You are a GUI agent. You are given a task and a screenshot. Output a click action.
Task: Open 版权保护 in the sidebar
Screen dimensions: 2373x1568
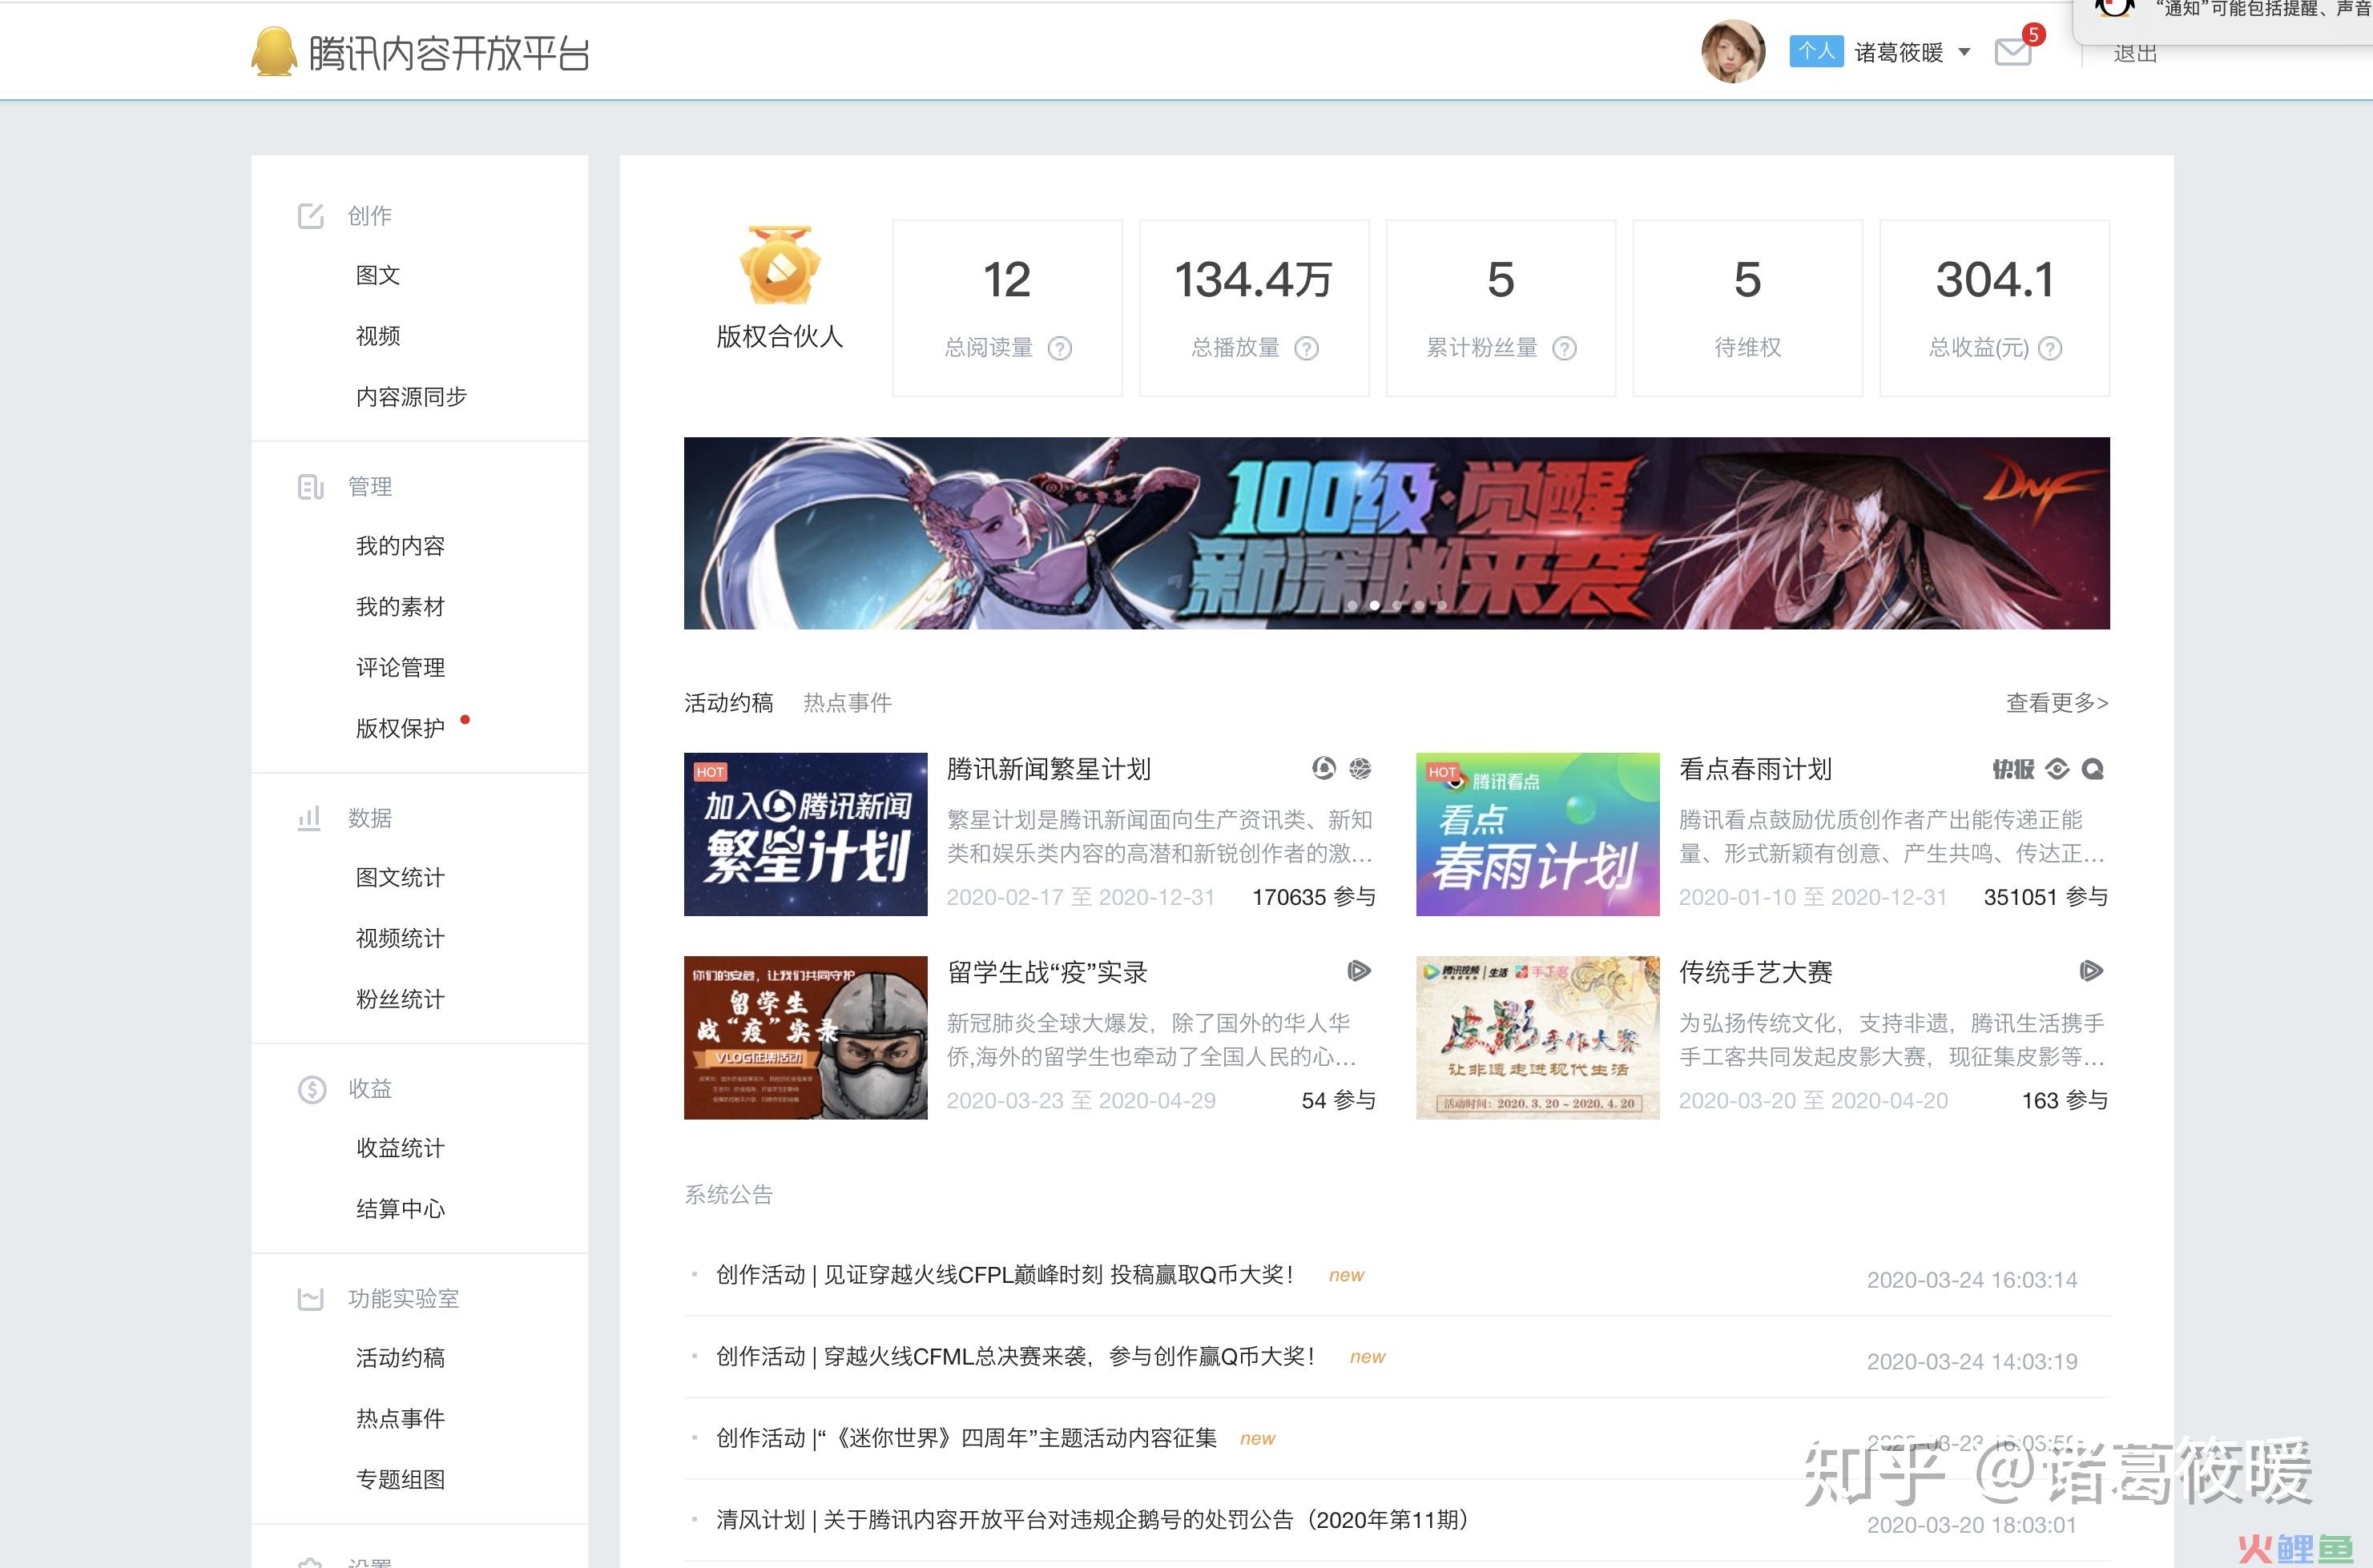pyautogui.click(x=400, y=728)
